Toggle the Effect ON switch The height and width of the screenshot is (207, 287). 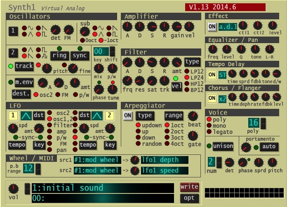[212, 27]
